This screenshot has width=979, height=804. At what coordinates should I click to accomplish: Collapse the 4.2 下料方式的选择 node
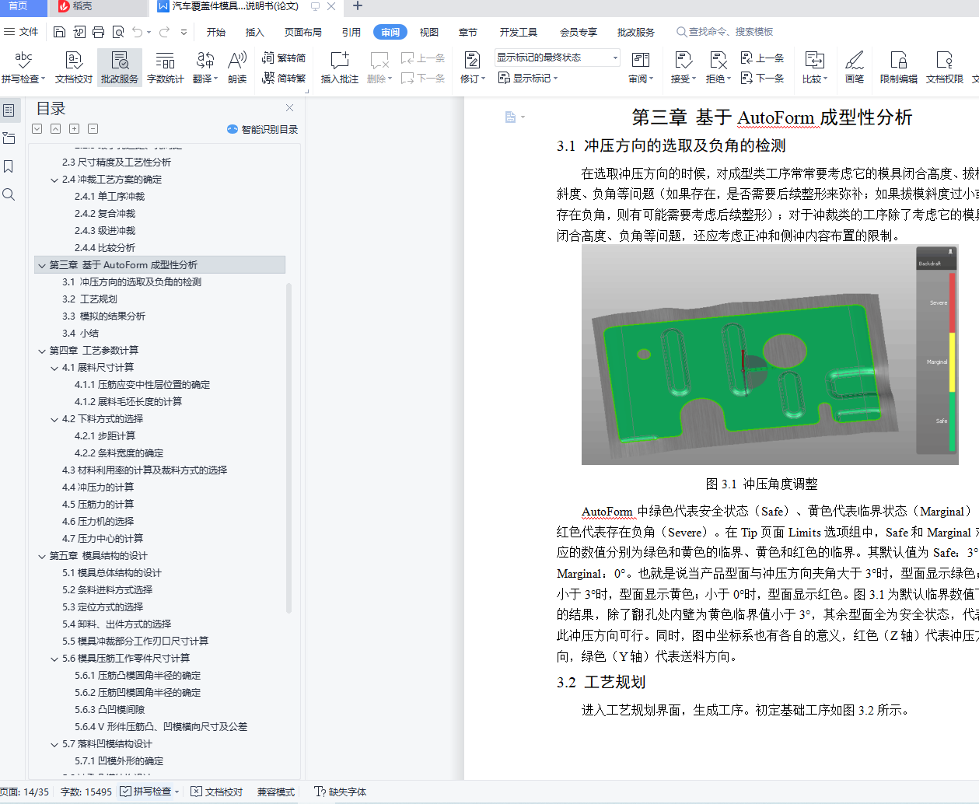(x=54, y=419)
